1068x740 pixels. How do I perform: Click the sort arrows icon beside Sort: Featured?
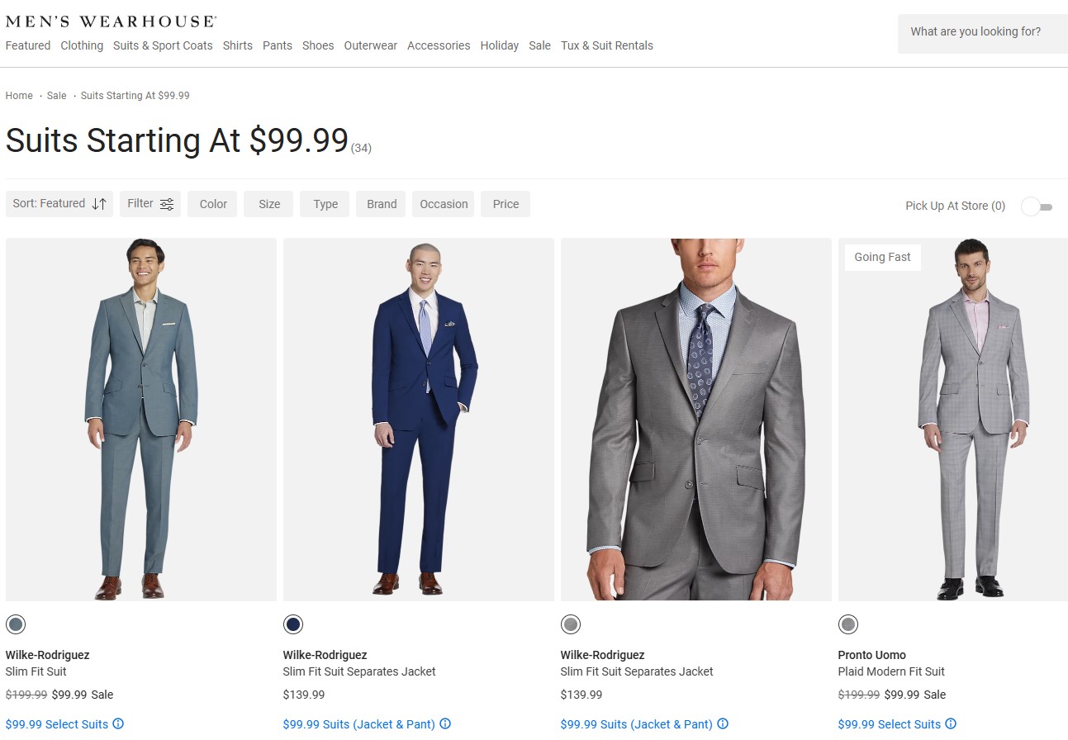pos(99,204)
